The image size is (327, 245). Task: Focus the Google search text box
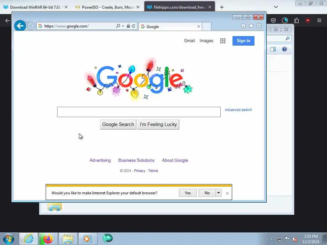coord(139,112)
